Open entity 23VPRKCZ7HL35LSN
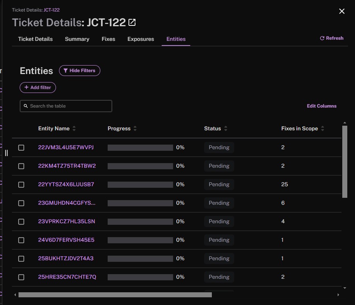355x305 pixels. tap(66, 221)
